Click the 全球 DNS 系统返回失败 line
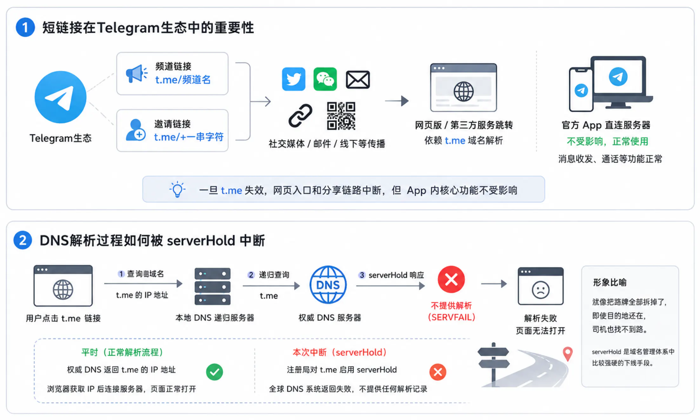Viewport: 700px width, 420px height. pyautogui.click(x=348, y=389)
